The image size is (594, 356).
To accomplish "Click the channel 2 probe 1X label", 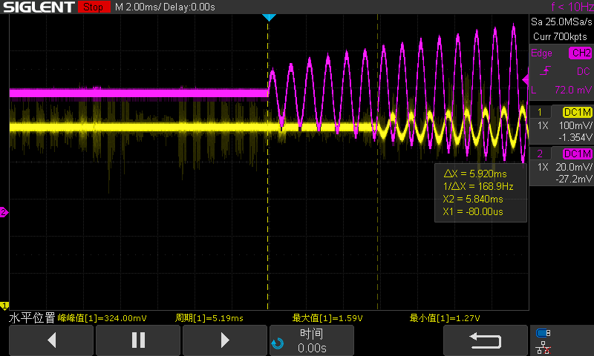I will click(x=543, y=167).
